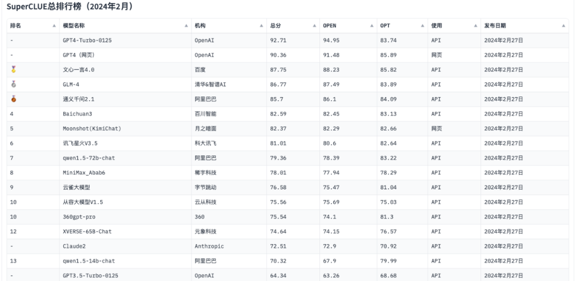Select the Claude2 model name cell
This screenshot has height=281, width=576.
126,246
